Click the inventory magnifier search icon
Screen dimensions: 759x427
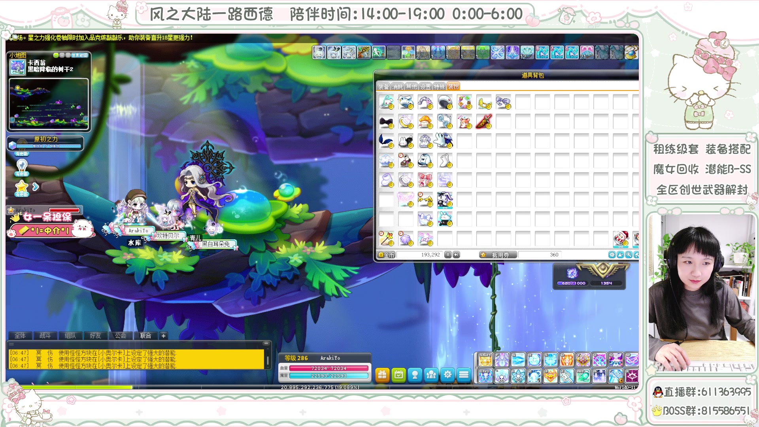(629, 255)
